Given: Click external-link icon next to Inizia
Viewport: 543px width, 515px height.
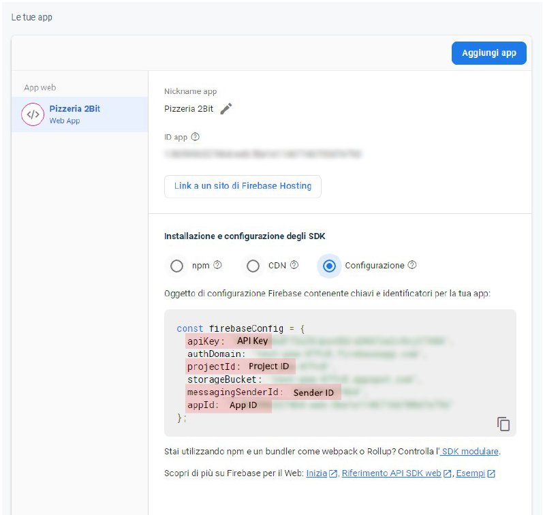Looking at the screenshot, I should 332,473.
